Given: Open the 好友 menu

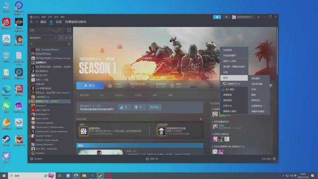Looking at the screenshot, I should 50,17.
